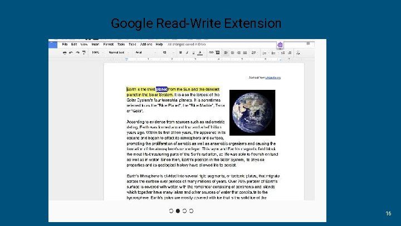This screenshot has width=401, height=226.
Task: Open the Edit menu
Action: 74,44
